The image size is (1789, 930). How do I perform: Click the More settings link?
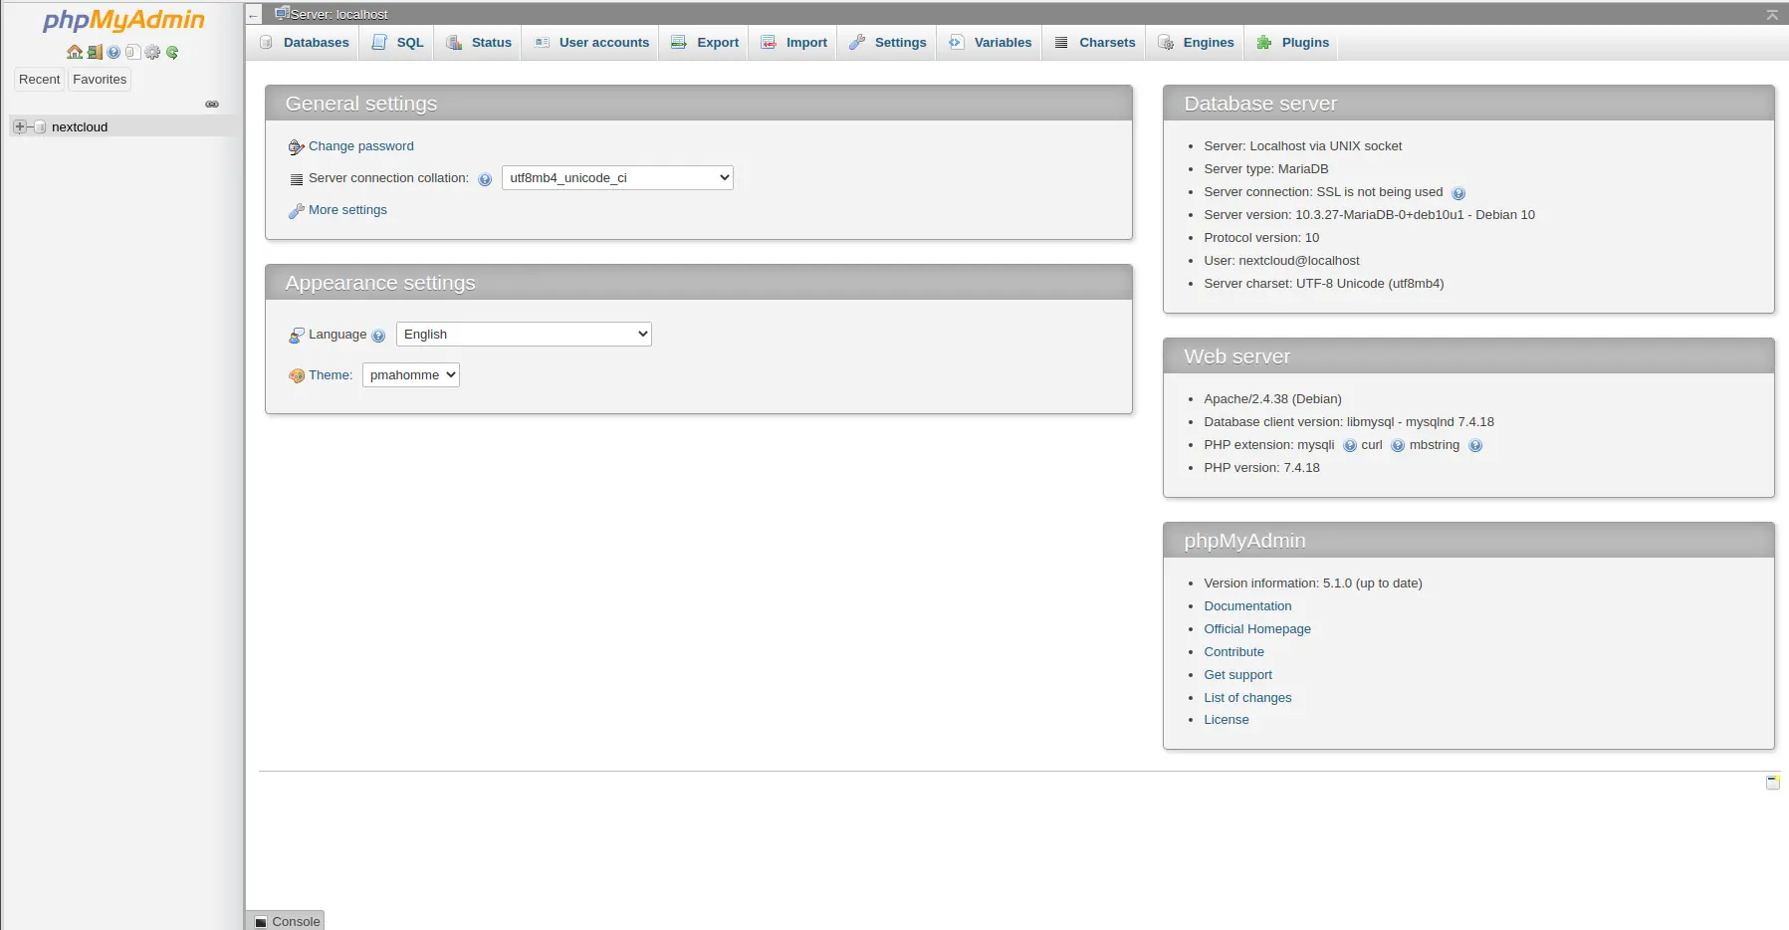coord(347,210)
